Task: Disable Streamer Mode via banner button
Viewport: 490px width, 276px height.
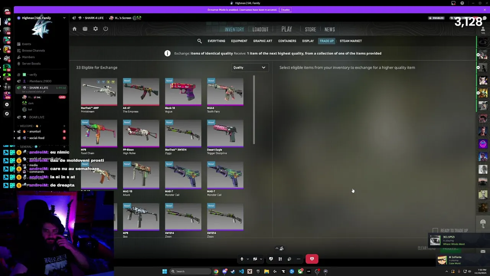Action: click(x=285, y=10)
